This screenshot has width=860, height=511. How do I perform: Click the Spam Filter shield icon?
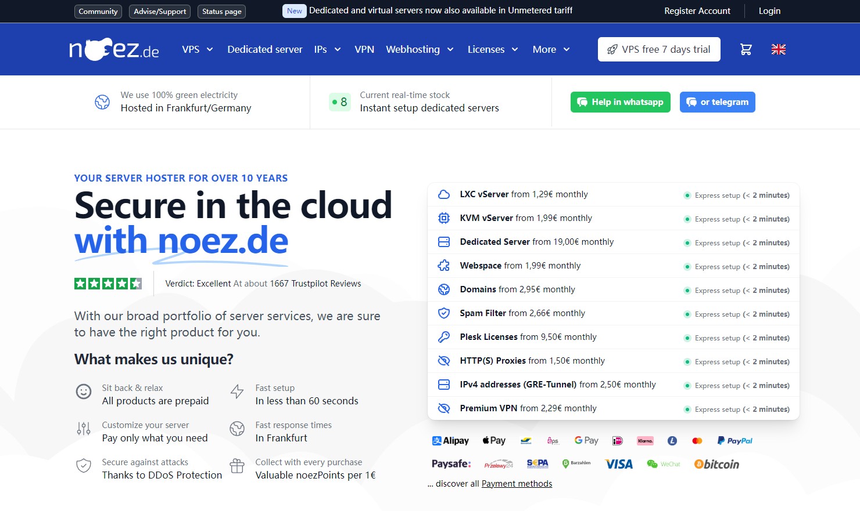(444, 313)
